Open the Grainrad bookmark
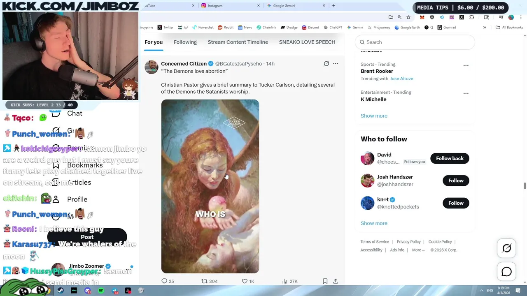Image resolution: width=527 pixels, height=296 pixels. point(447,28)
